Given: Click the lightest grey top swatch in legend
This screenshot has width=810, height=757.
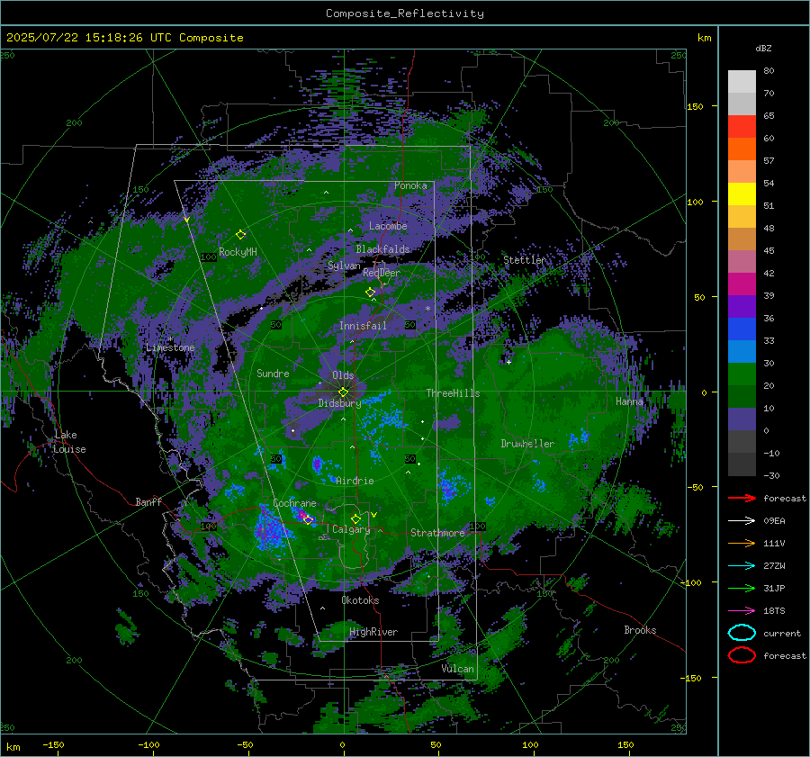Looking at the screenshot, I should point(742,82).
